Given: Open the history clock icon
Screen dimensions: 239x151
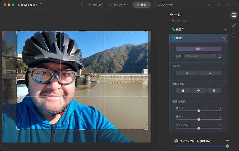Looking at the screenshot, I should pyautogui.click(x=234, y=35).
